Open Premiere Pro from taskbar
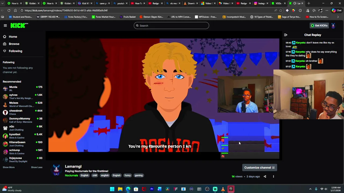The height and width of the screenshot is (193, 344). pos(152,189)
